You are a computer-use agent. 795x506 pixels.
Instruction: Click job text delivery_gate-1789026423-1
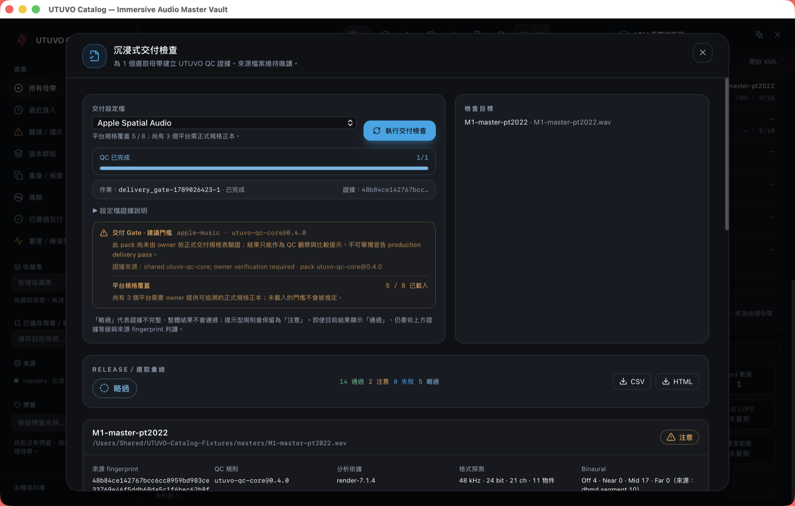(169, 190)
